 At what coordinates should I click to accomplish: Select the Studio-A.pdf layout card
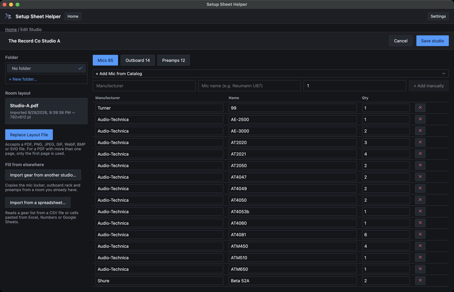46,111
